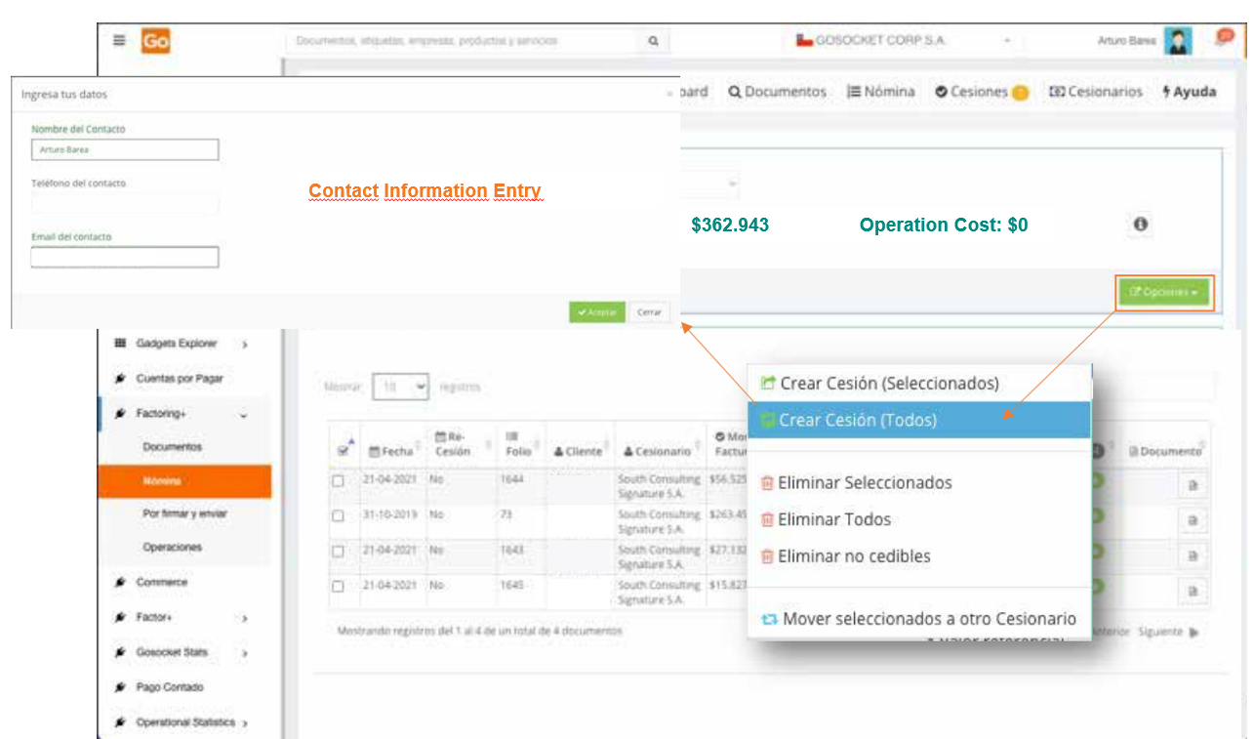The width and height of the screenshot is (1254, 739).
Task: Open document icon for folio 73 row
Action: (1193, 521)
